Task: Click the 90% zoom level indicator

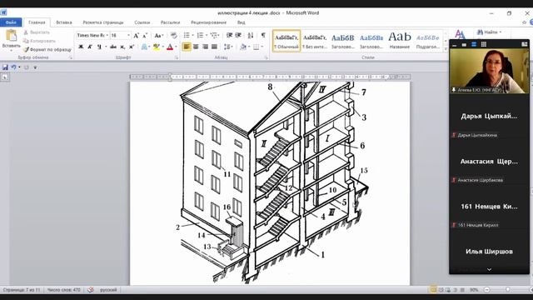Action: click(474, 290)
